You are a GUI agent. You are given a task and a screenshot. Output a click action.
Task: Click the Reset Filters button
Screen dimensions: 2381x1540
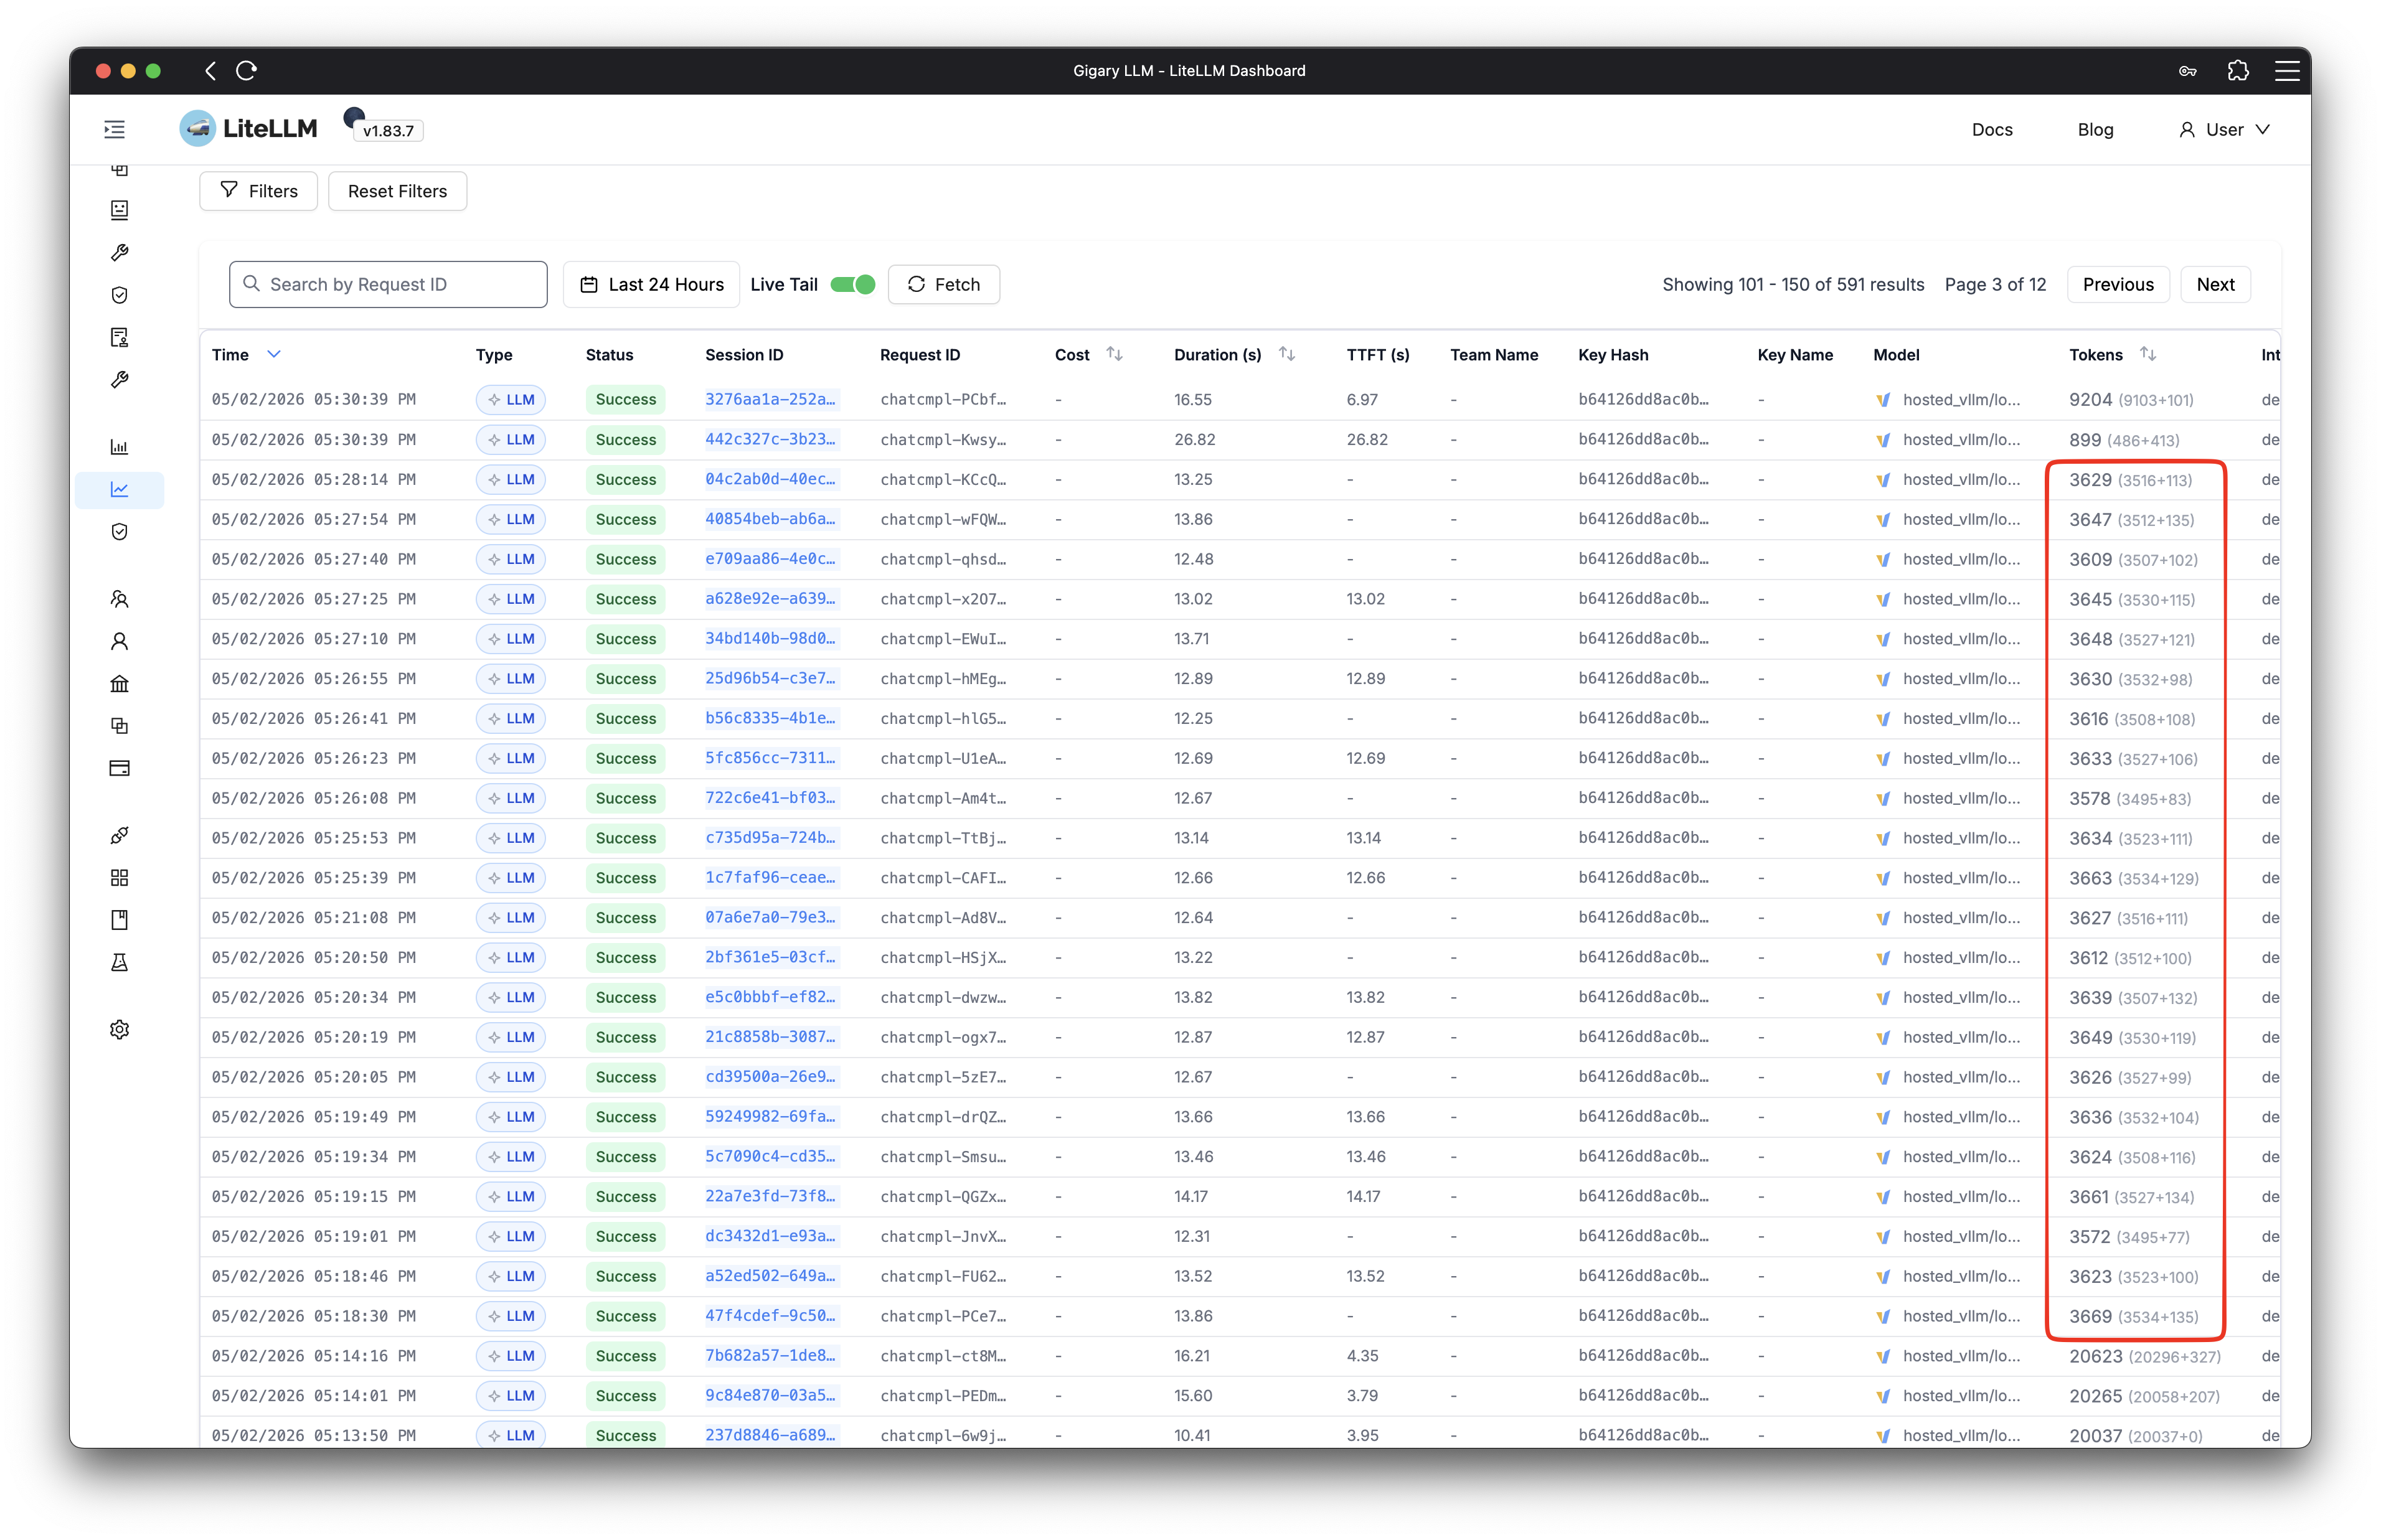(x=397, y=191)
